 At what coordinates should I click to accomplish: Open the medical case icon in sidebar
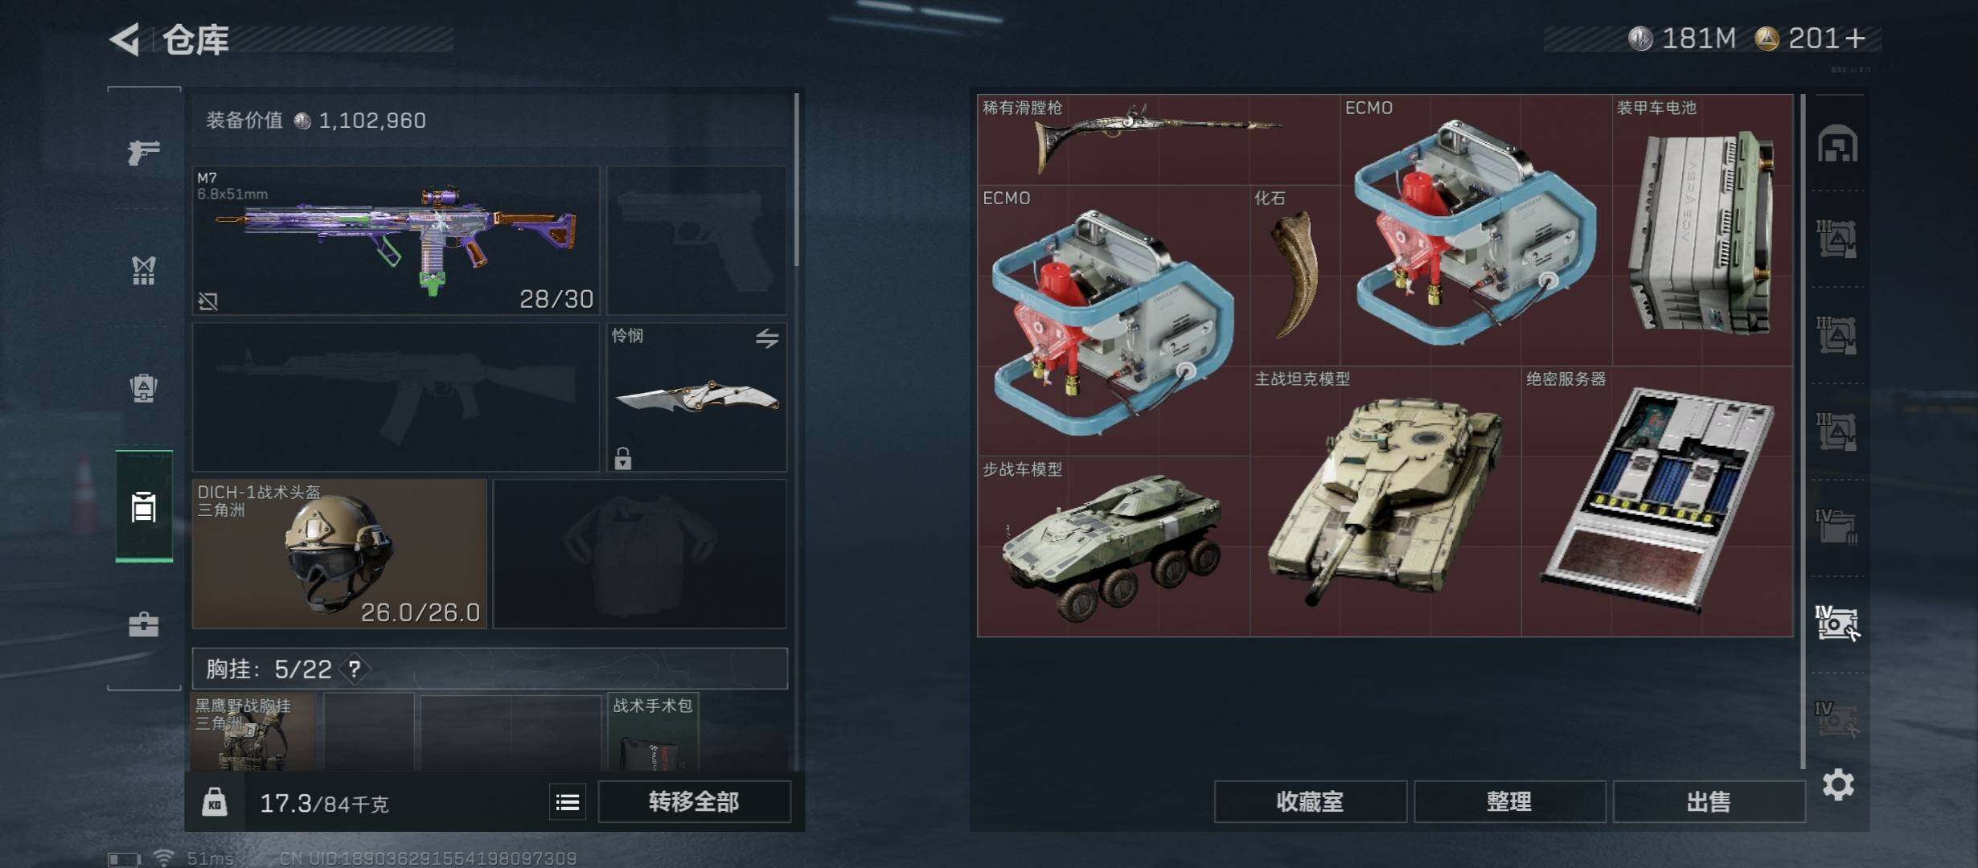pyautogui.click(x=144, y=624)
